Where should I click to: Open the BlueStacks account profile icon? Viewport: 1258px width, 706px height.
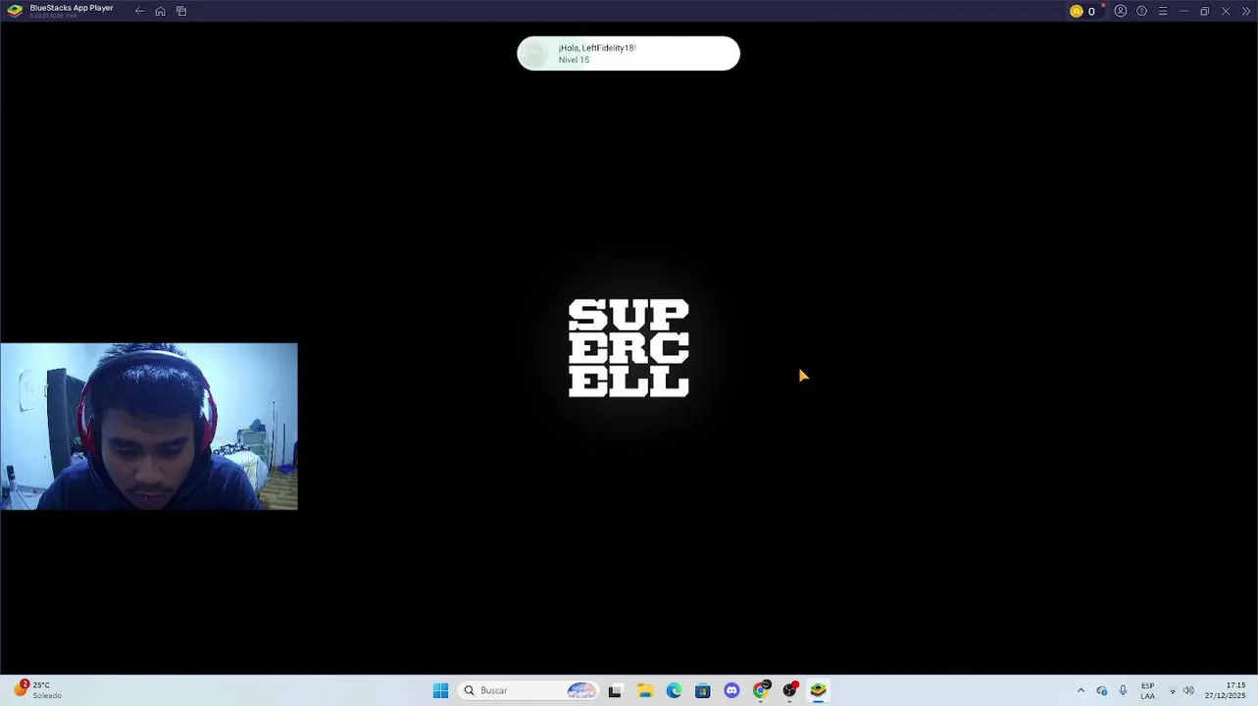(1121, 11)
